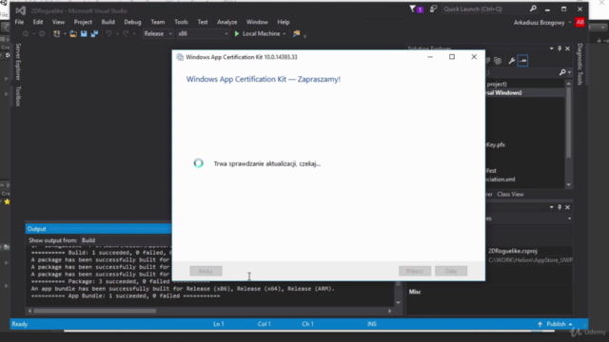The height and width of the screenshot is (342, 609).
Task: Maximize the Windows App Certification Kit dialog
Action: click(452, 57)
